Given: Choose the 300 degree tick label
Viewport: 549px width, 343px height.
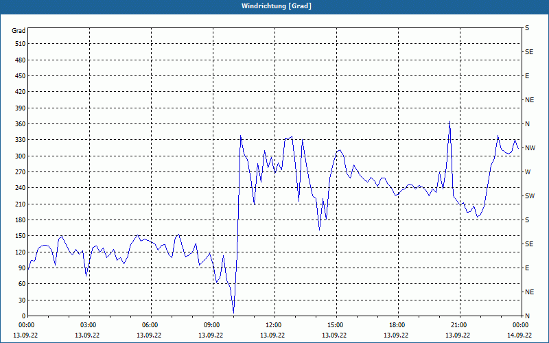Looking at the screenshot, I should click(x=21, y=156).
